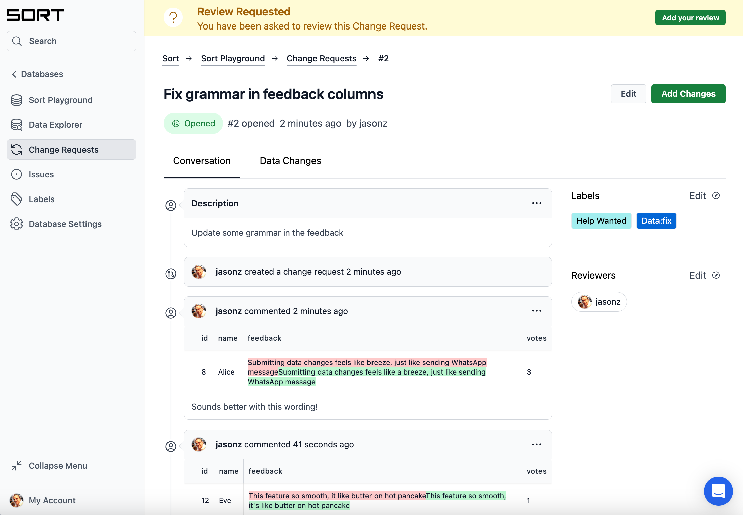Open My Account
Screen dimensions: 743x515
coord(43,500)
